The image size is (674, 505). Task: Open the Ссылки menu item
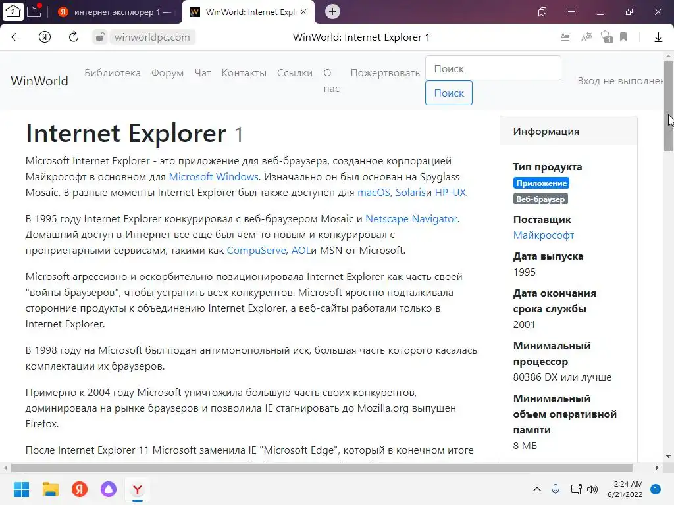pyautogui.click(x=294, y=72)
